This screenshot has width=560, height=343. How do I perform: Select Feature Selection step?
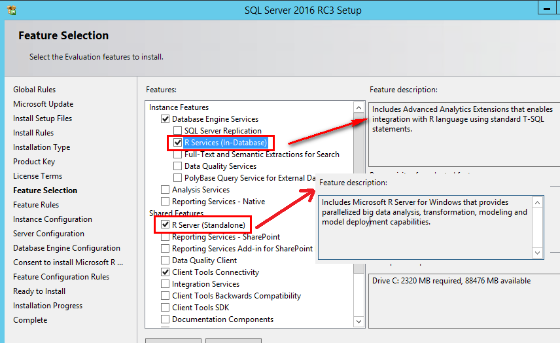click(x=45, y=190)
